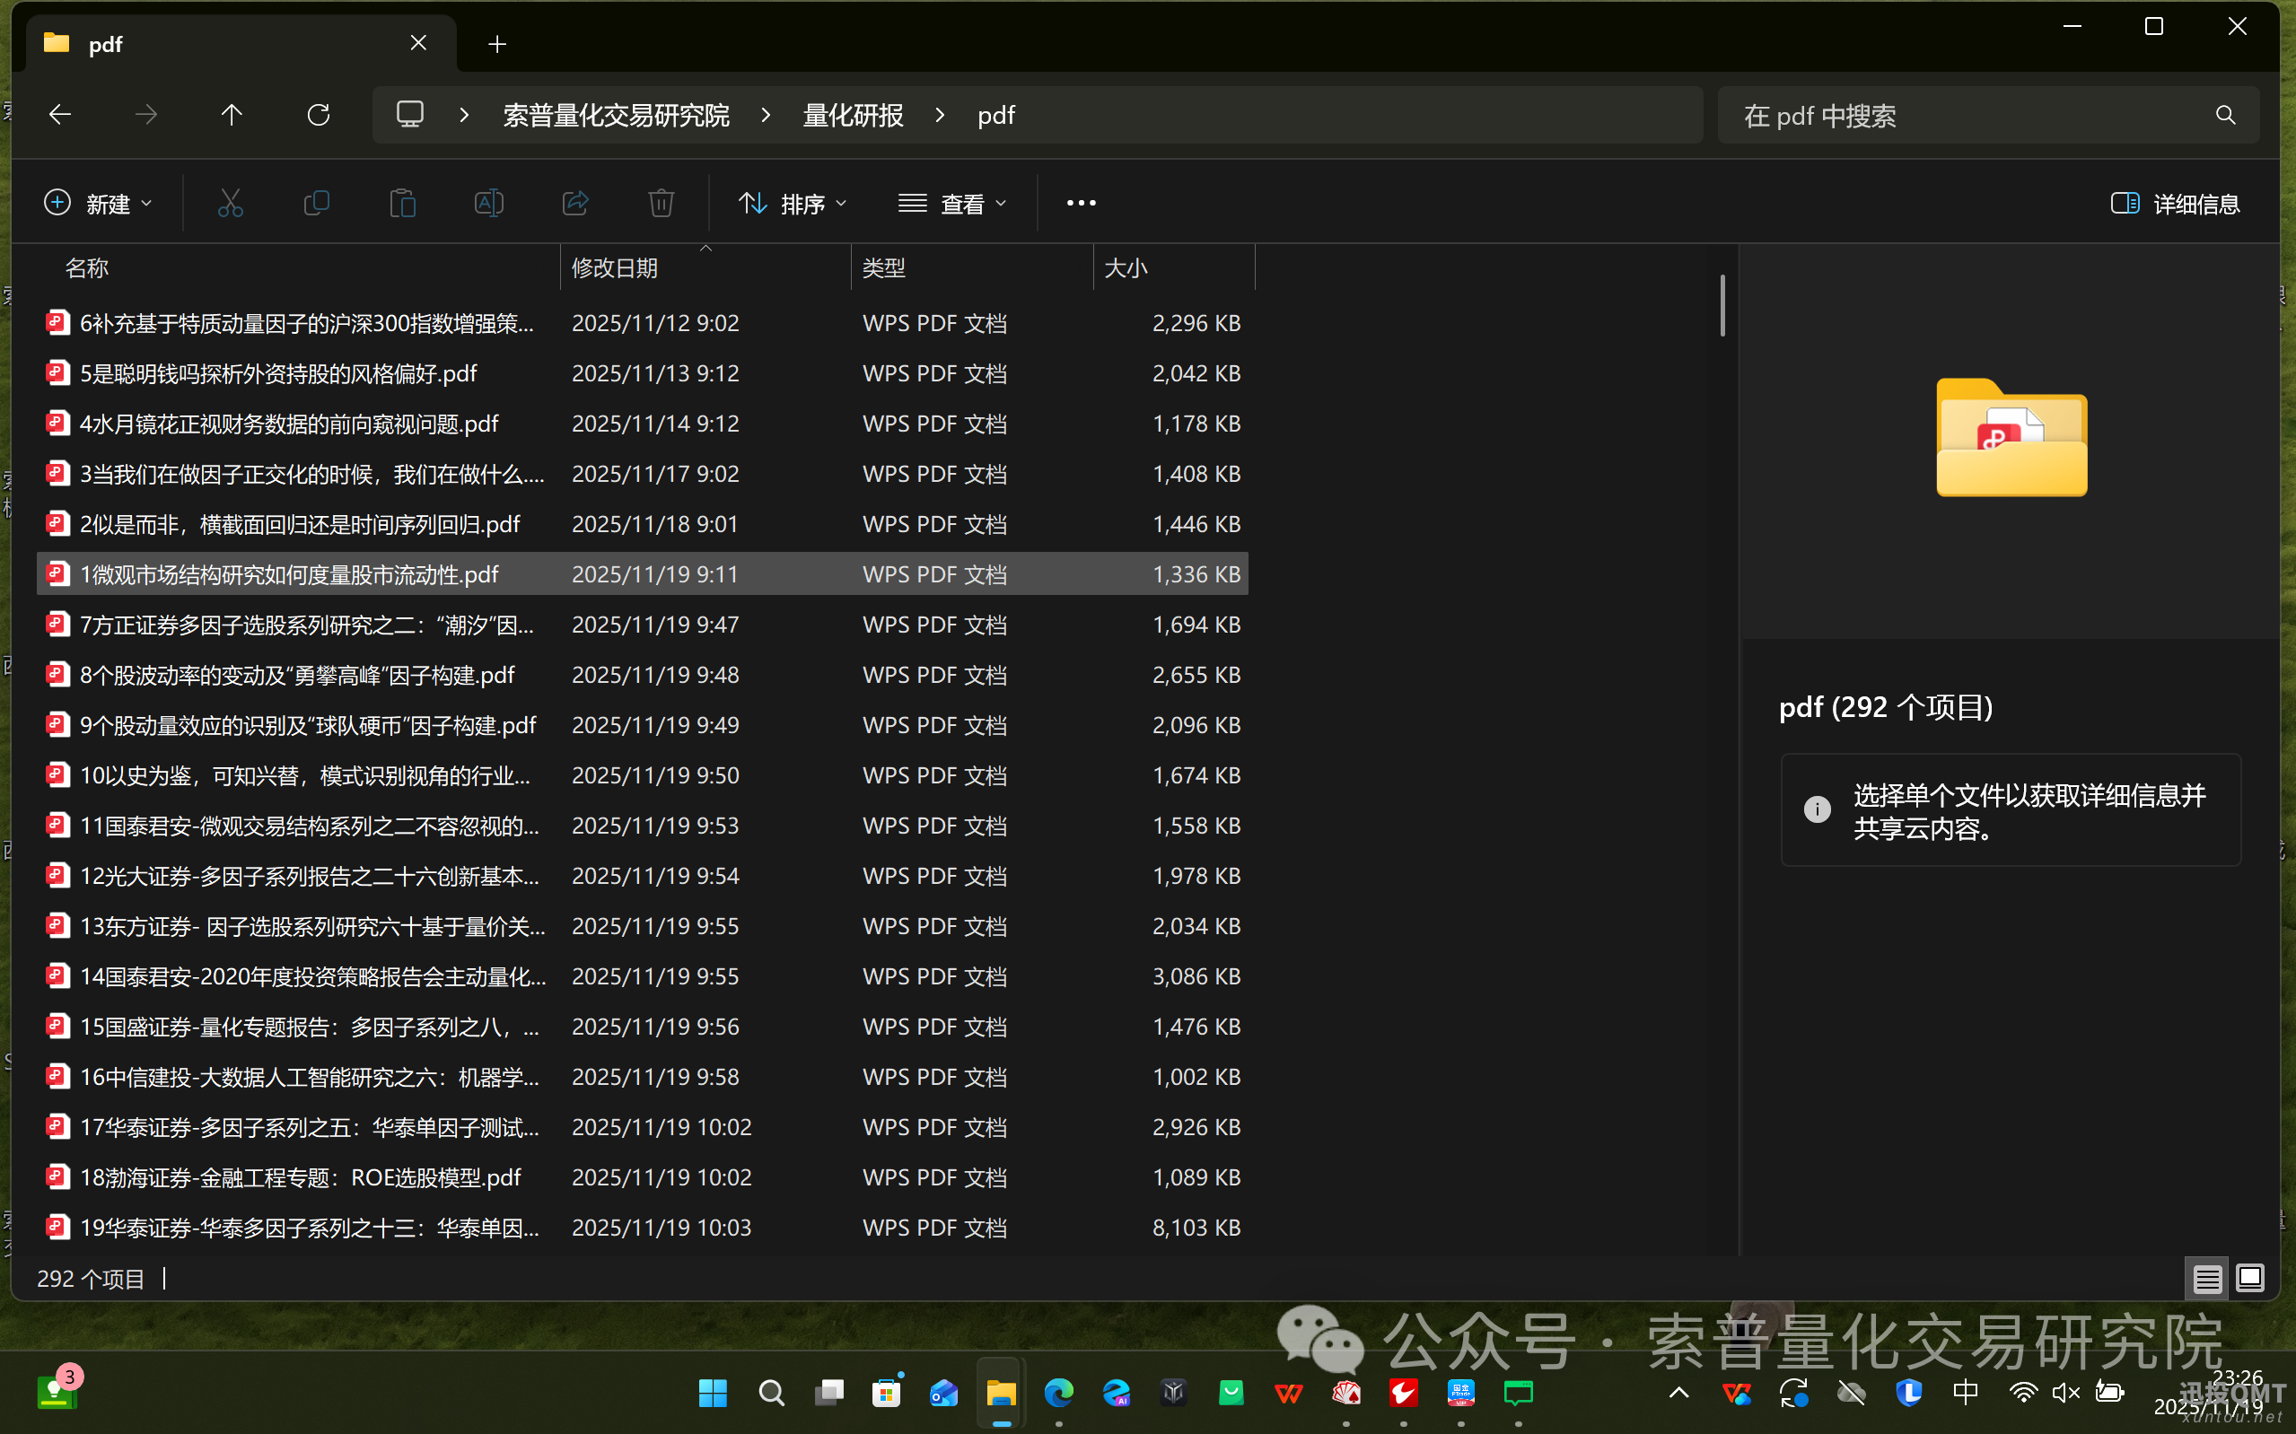Cut the selected file using the scissors icon
Image resolution: width=2296 pixels, height=1434 pixels.
[231, 202]
